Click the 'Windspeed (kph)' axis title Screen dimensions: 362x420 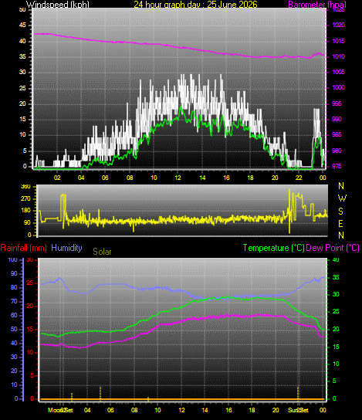58,5
